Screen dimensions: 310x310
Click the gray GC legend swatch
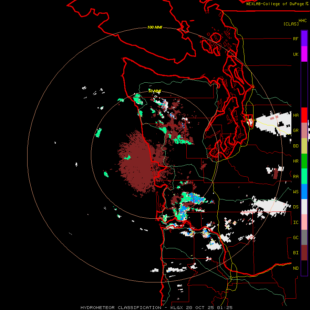click(304, 237)
